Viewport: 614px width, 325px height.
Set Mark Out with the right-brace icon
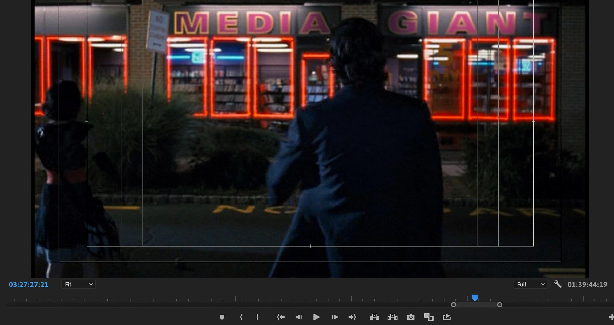click(257, 317)
